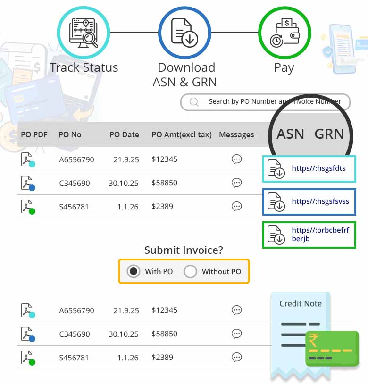Click download icon beside https//:orbcbefrf berjb

click(x=276, y=235)
